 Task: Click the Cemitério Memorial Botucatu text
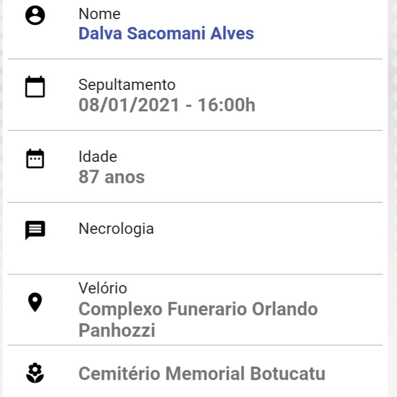point(202,373)
